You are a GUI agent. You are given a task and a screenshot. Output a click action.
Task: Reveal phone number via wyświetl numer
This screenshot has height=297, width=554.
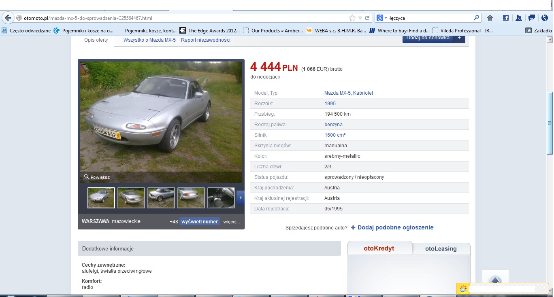coord(200,222)
